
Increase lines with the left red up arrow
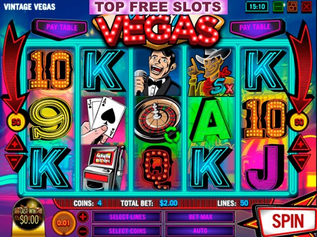tap(15, 145)
